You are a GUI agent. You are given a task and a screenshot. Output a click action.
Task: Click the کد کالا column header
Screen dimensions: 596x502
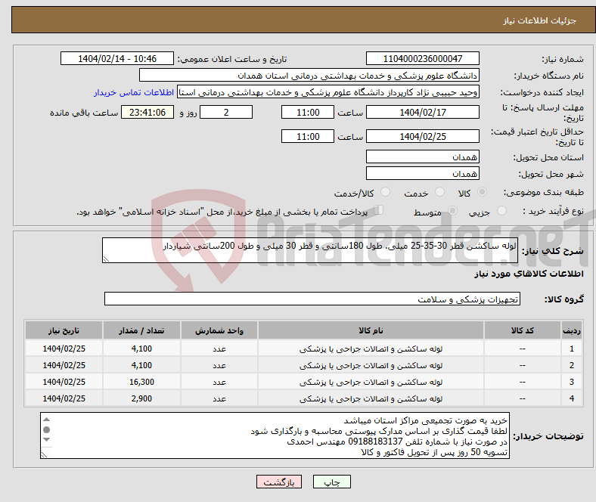523,330
